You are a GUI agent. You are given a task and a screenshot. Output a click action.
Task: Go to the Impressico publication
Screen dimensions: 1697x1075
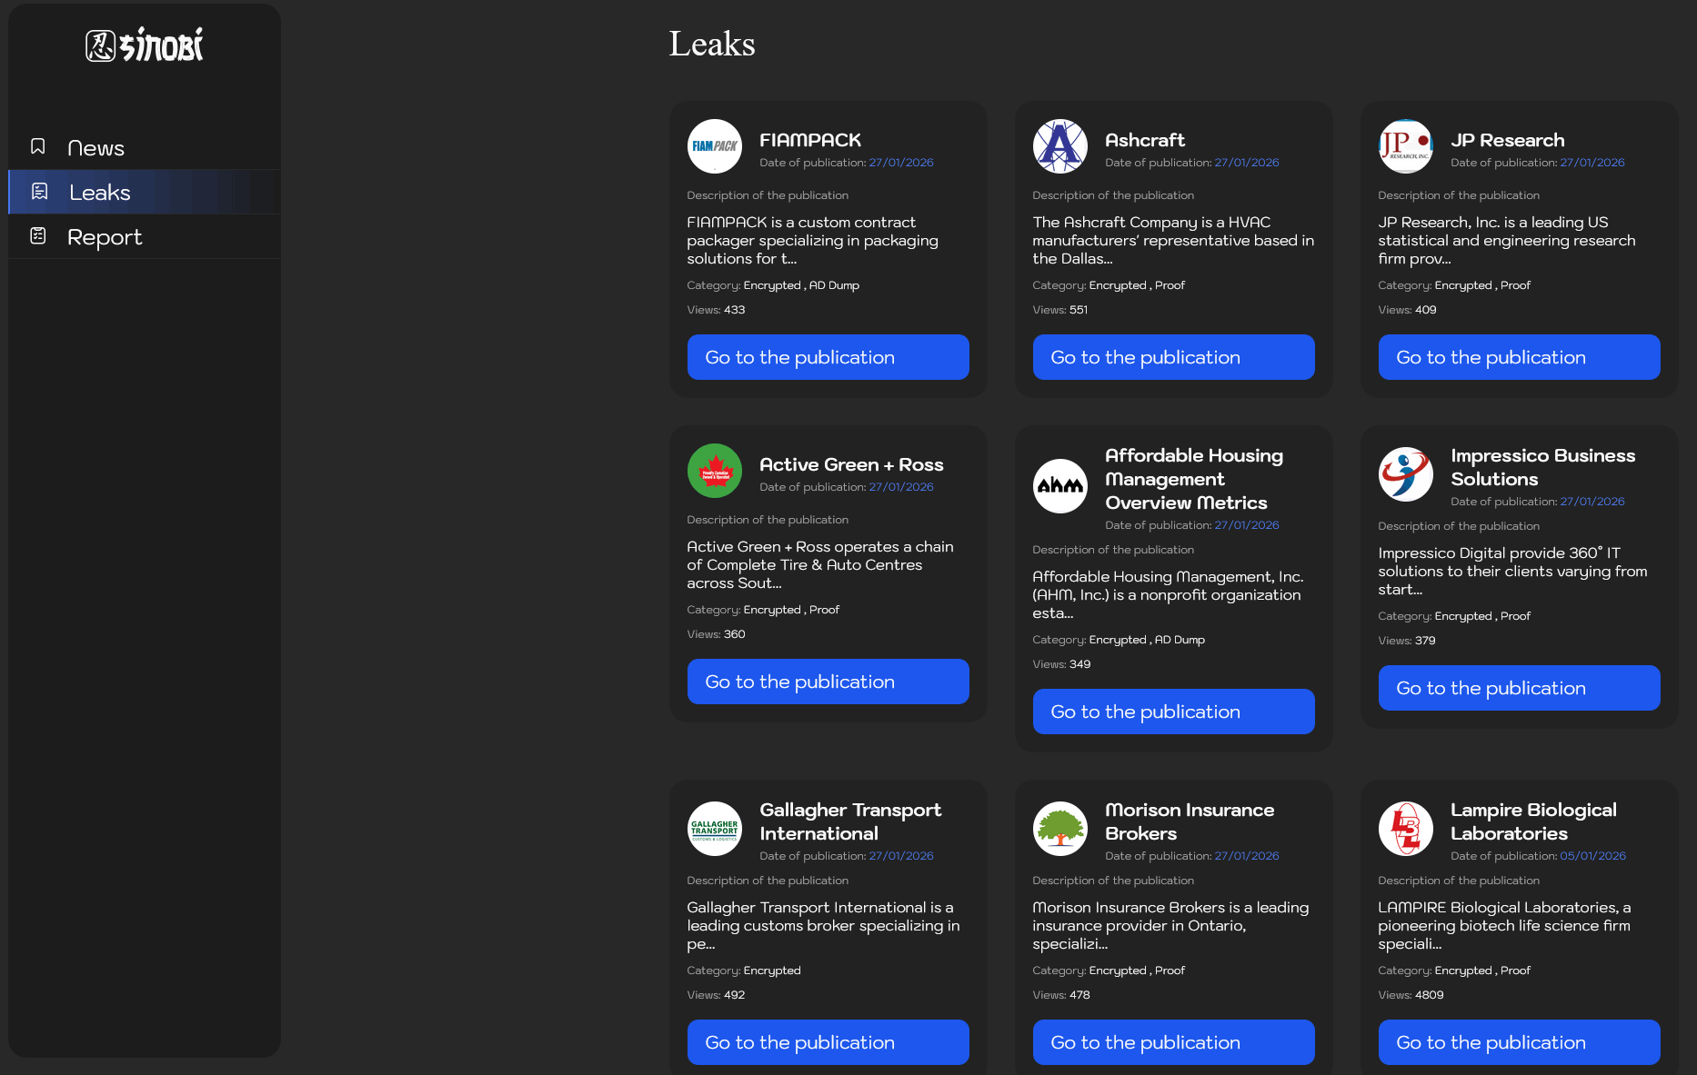(1520, 688)
